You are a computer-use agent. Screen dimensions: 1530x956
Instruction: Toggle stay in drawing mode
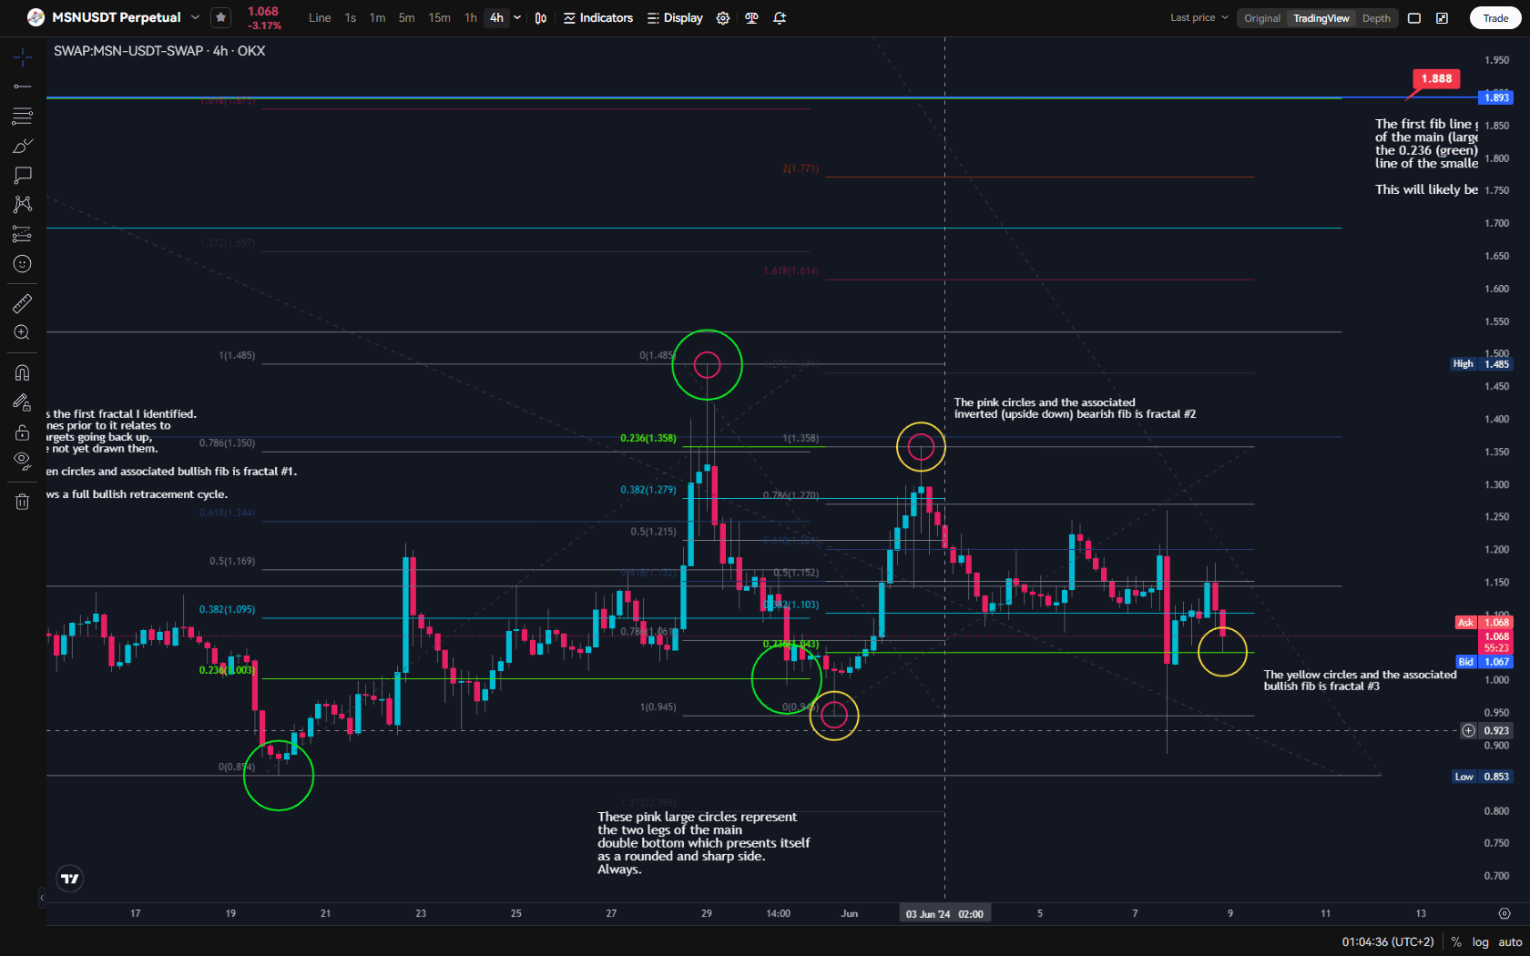[x=23, y=402]
